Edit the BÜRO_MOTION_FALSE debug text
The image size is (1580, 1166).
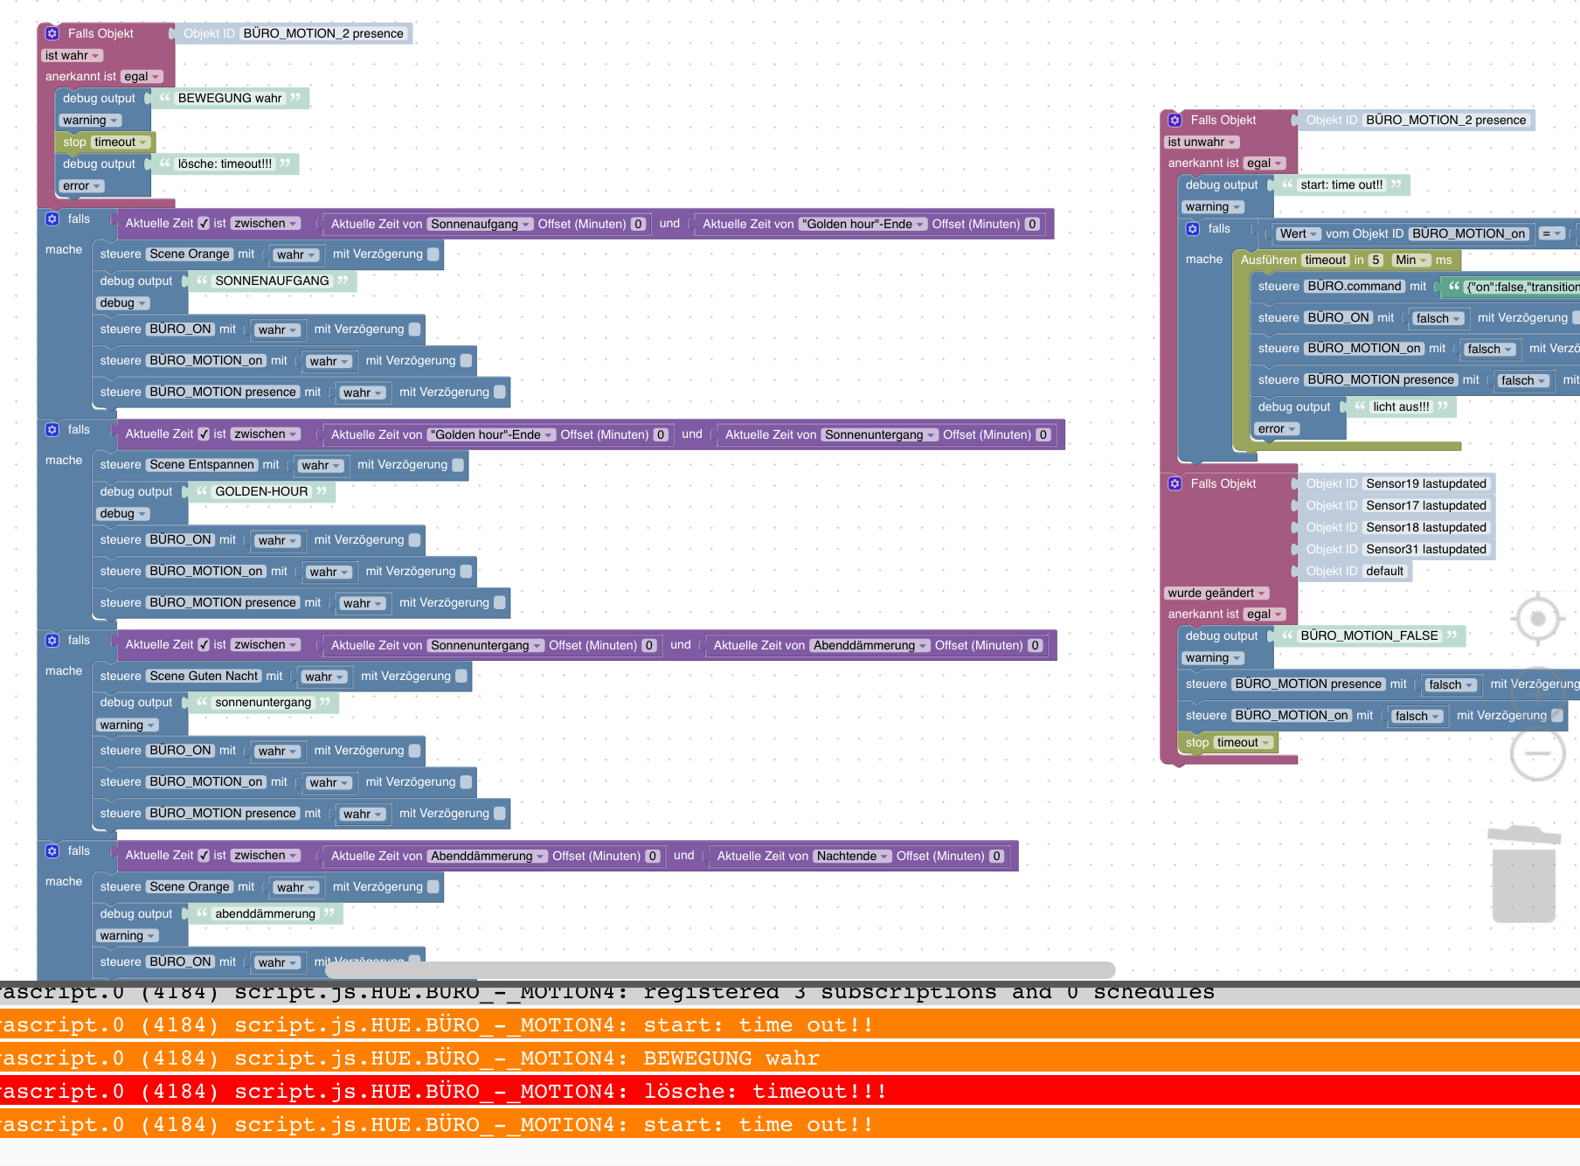pyautogui.click(x=1369, y=635)
